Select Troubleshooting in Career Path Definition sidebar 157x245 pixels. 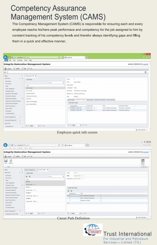pyautogui.click(x=10, y=208)
